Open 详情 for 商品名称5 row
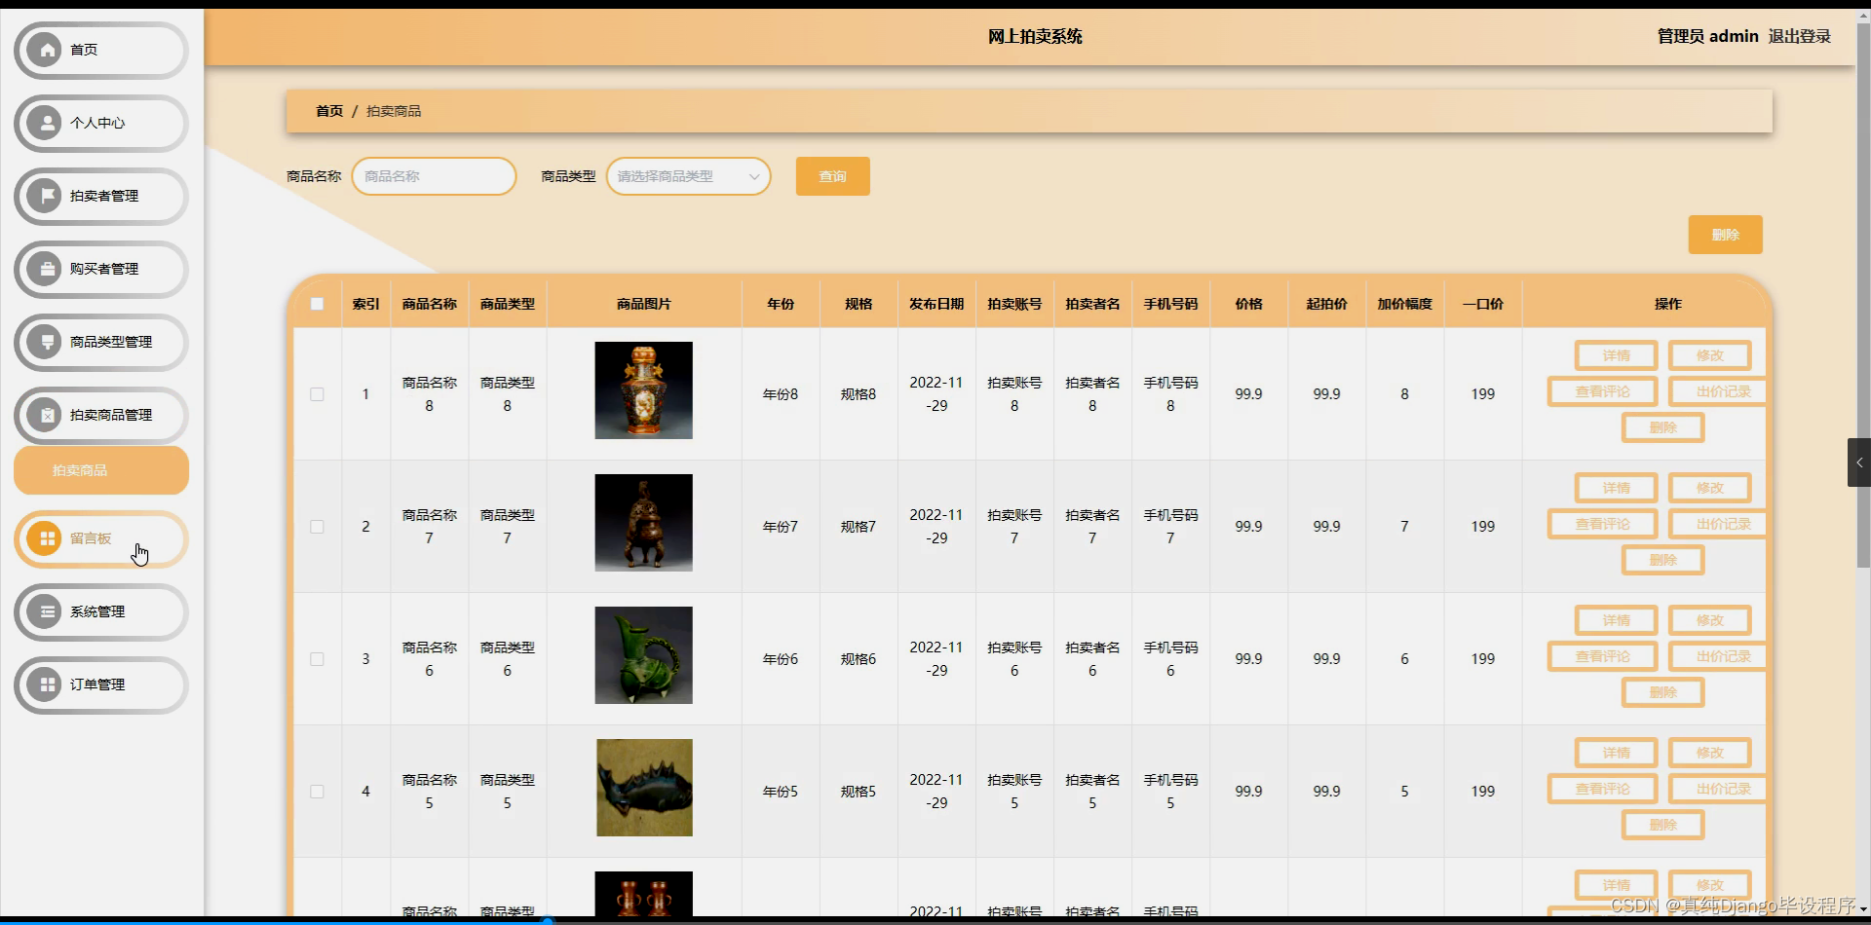The width and height of the screenshot is (1871, 925). (x=1616, y=753)
